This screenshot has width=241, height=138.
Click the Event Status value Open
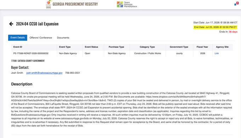tap(88, 53)
